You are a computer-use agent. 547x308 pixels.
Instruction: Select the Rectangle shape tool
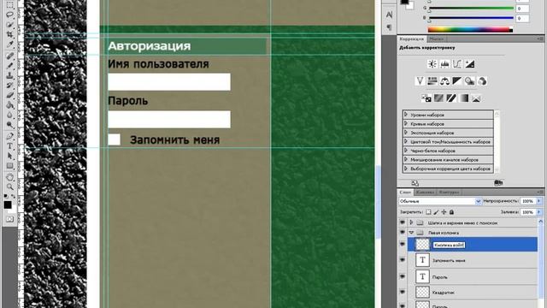9,166
